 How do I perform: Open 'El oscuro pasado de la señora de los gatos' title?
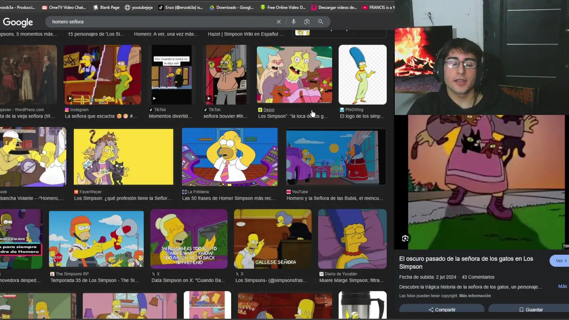pos(466,263)
